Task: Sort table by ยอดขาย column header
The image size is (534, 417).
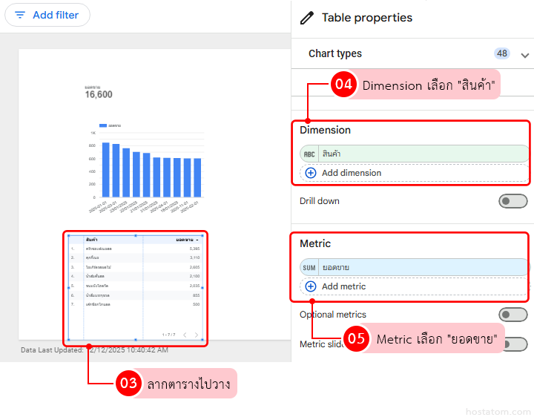Action: (x=185, y=240)
